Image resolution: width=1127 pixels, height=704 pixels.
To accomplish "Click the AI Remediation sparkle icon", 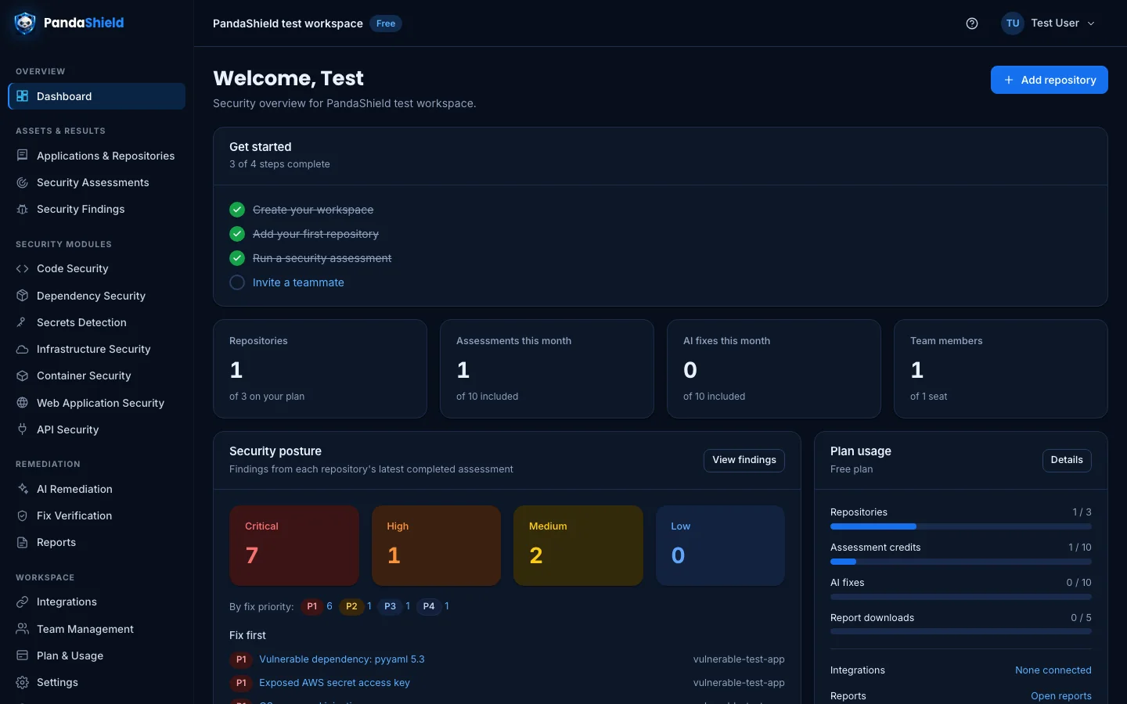I will point(23,489).
